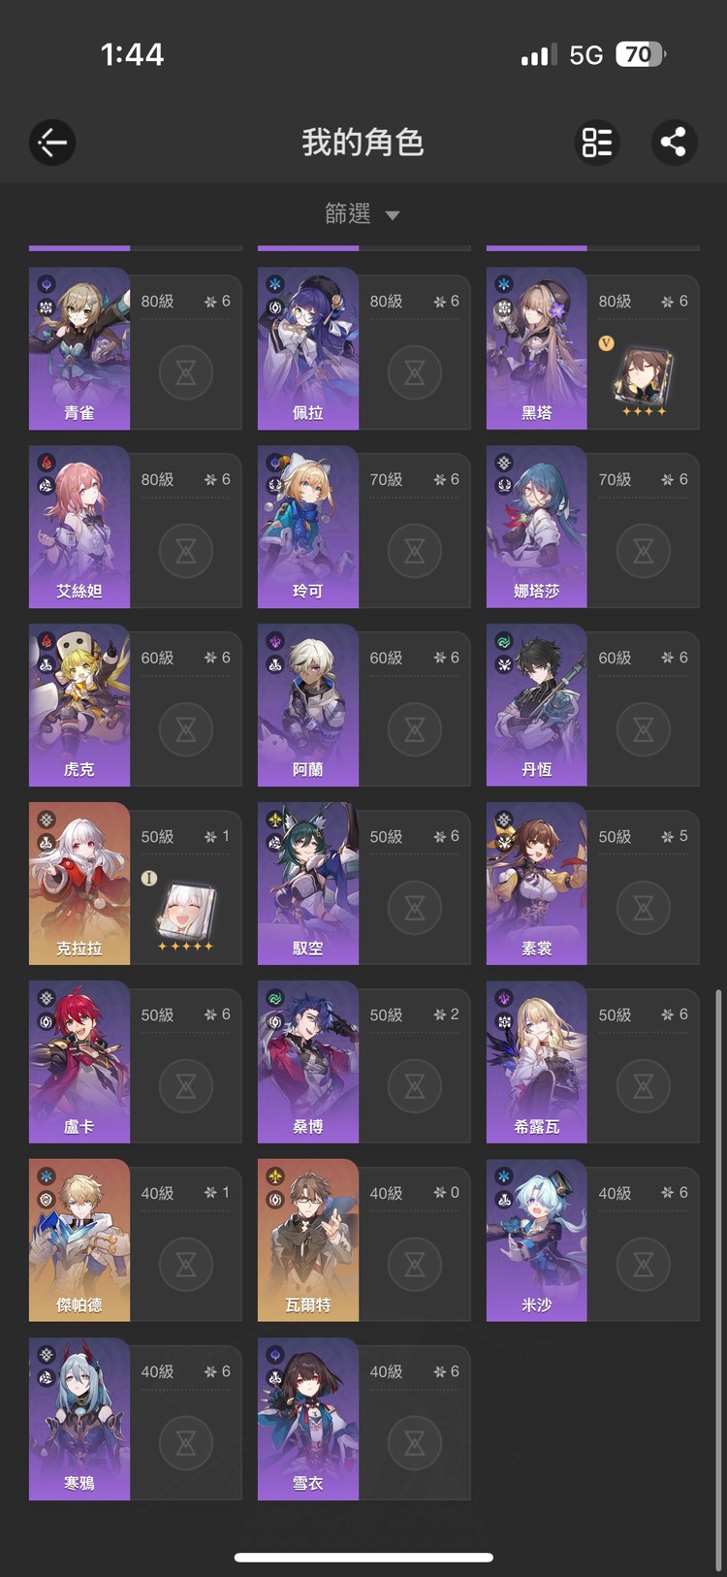
Task: Tap the back arrow icon
Action: (x=52, y=143)
